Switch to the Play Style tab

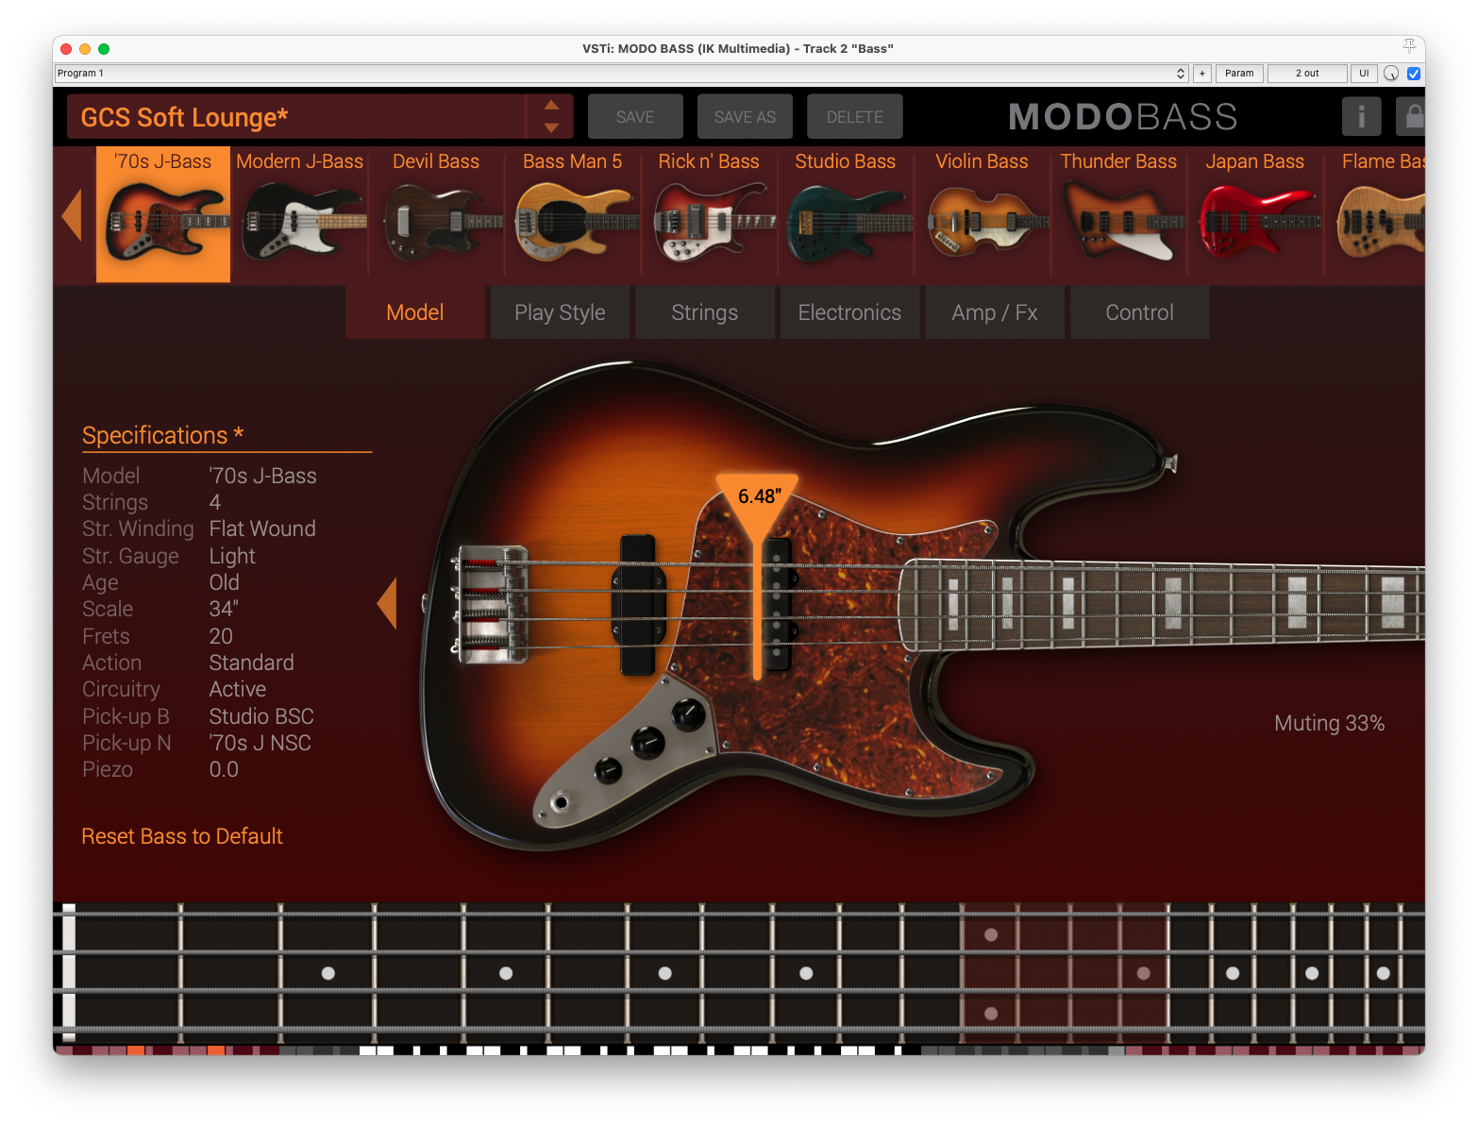click(x=560, y=312)
